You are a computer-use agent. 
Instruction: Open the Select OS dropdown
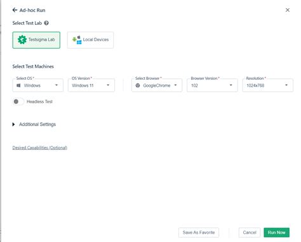[38, 86]
